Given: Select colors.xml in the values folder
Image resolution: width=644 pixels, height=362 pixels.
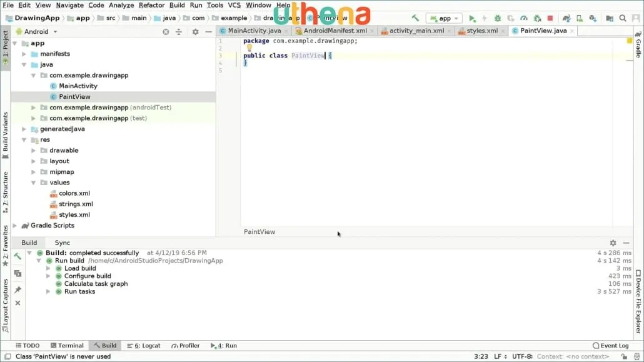Looking at the screenshot, I should (74, 193).
